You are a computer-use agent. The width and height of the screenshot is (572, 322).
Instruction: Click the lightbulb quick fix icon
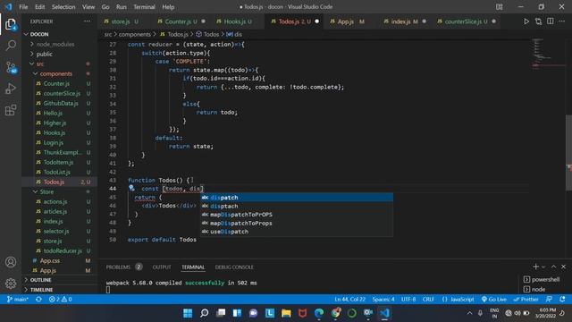click(131, 189)
